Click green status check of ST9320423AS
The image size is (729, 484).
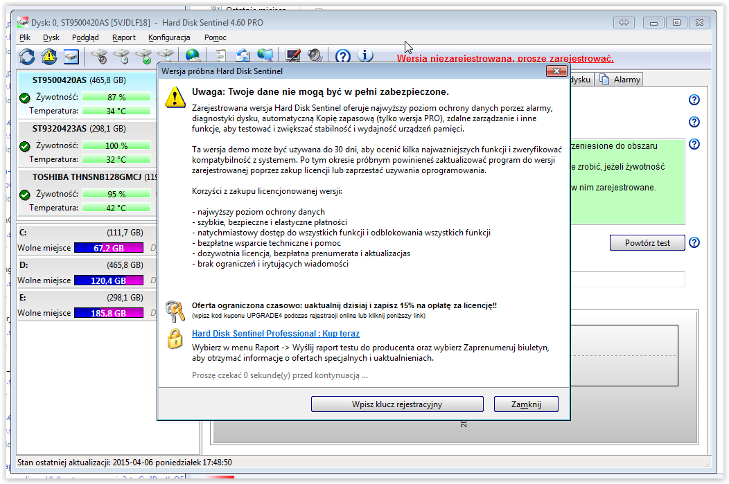[x=25, y=146]
